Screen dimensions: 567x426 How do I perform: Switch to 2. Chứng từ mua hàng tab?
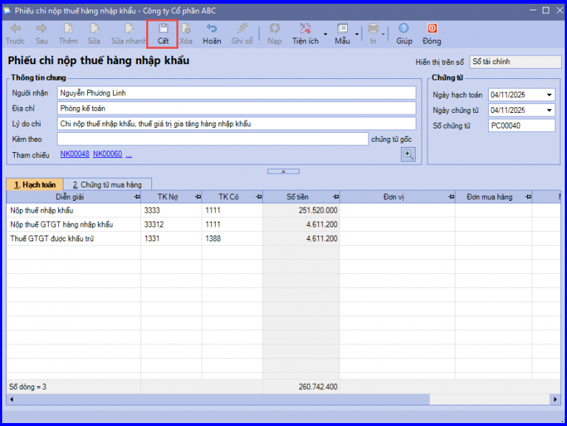pyautogui.click(x=107, y=185)
